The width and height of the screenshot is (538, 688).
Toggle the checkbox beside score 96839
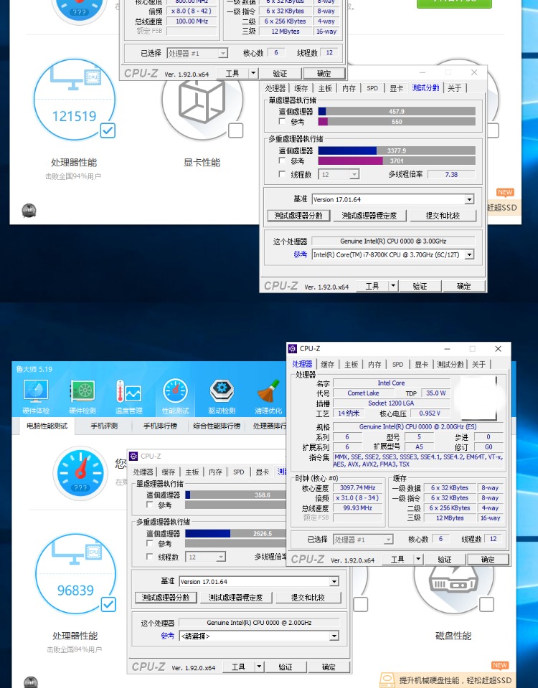[108, 604]
